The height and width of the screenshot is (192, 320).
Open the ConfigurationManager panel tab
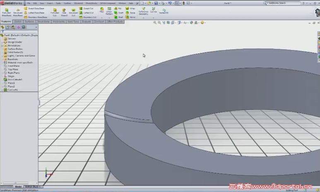coord(13,27)
